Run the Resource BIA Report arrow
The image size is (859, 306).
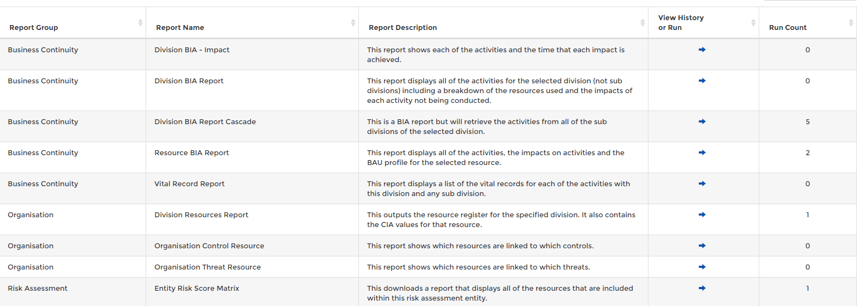click(x=702, y=152)
